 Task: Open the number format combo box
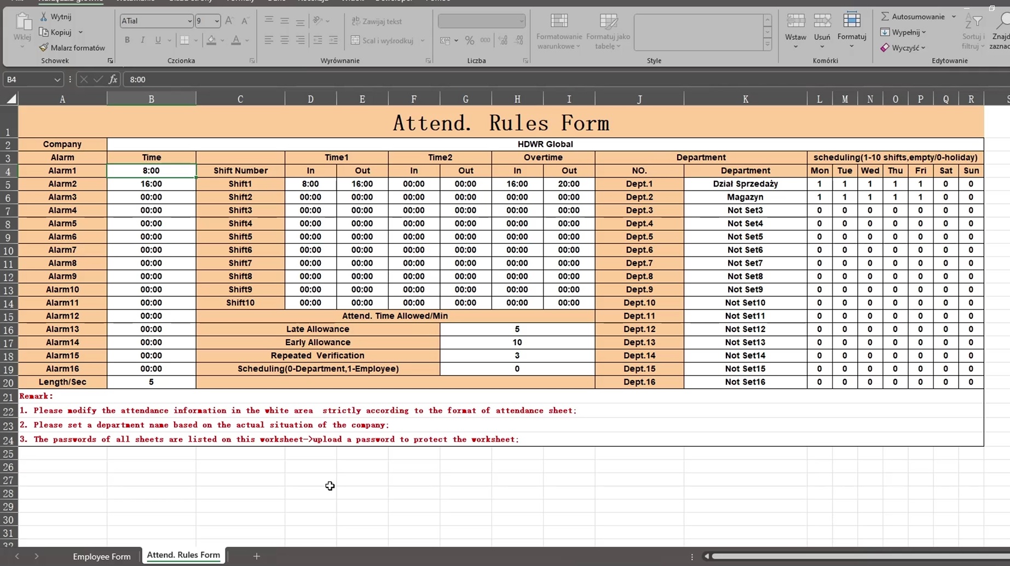(482, 21)
